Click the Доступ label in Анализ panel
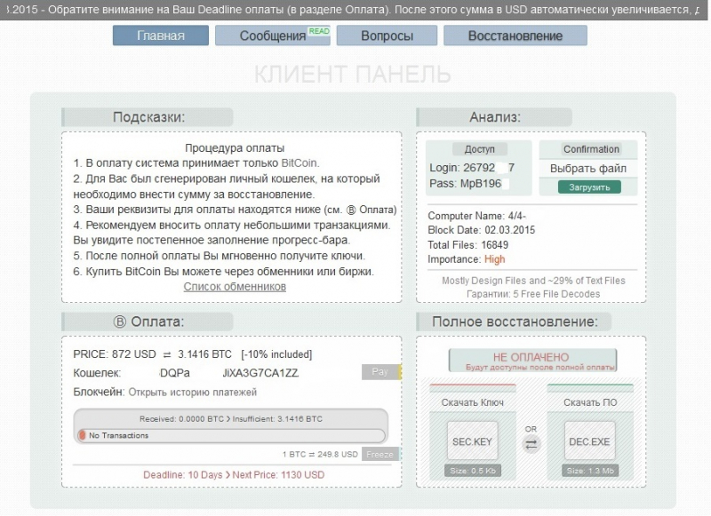This screenshot has width=711, height=516. pyautogui.click(x=479, y=149)
